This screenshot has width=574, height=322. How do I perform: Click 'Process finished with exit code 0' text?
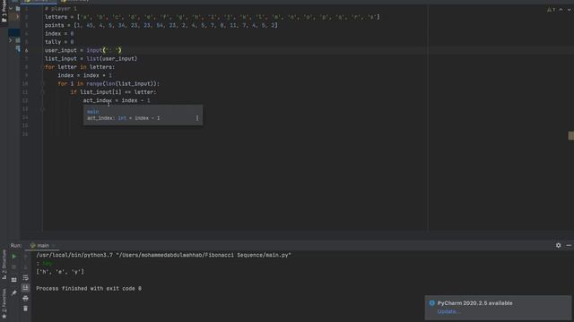pos(89,288)
